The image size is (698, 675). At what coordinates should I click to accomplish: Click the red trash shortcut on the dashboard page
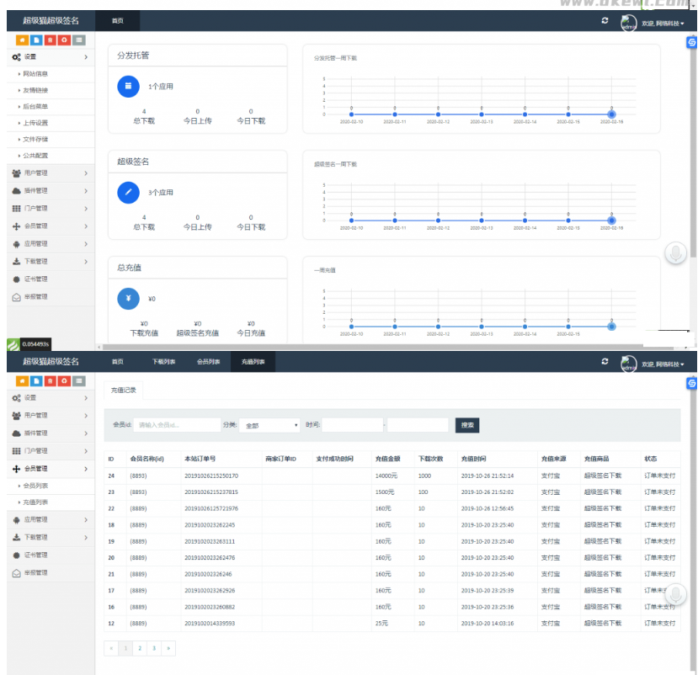tap(51, 40)
